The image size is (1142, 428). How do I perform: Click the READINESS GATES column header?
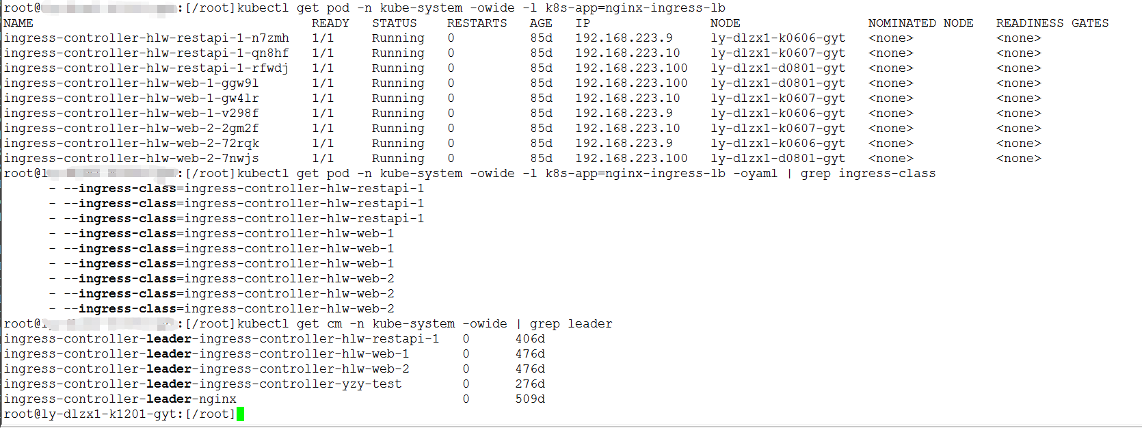(x=1052, y=23)
